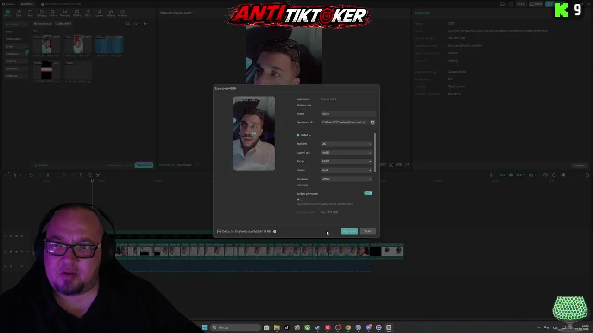Click the Importovat button in media panel

(x=43, y=23)
